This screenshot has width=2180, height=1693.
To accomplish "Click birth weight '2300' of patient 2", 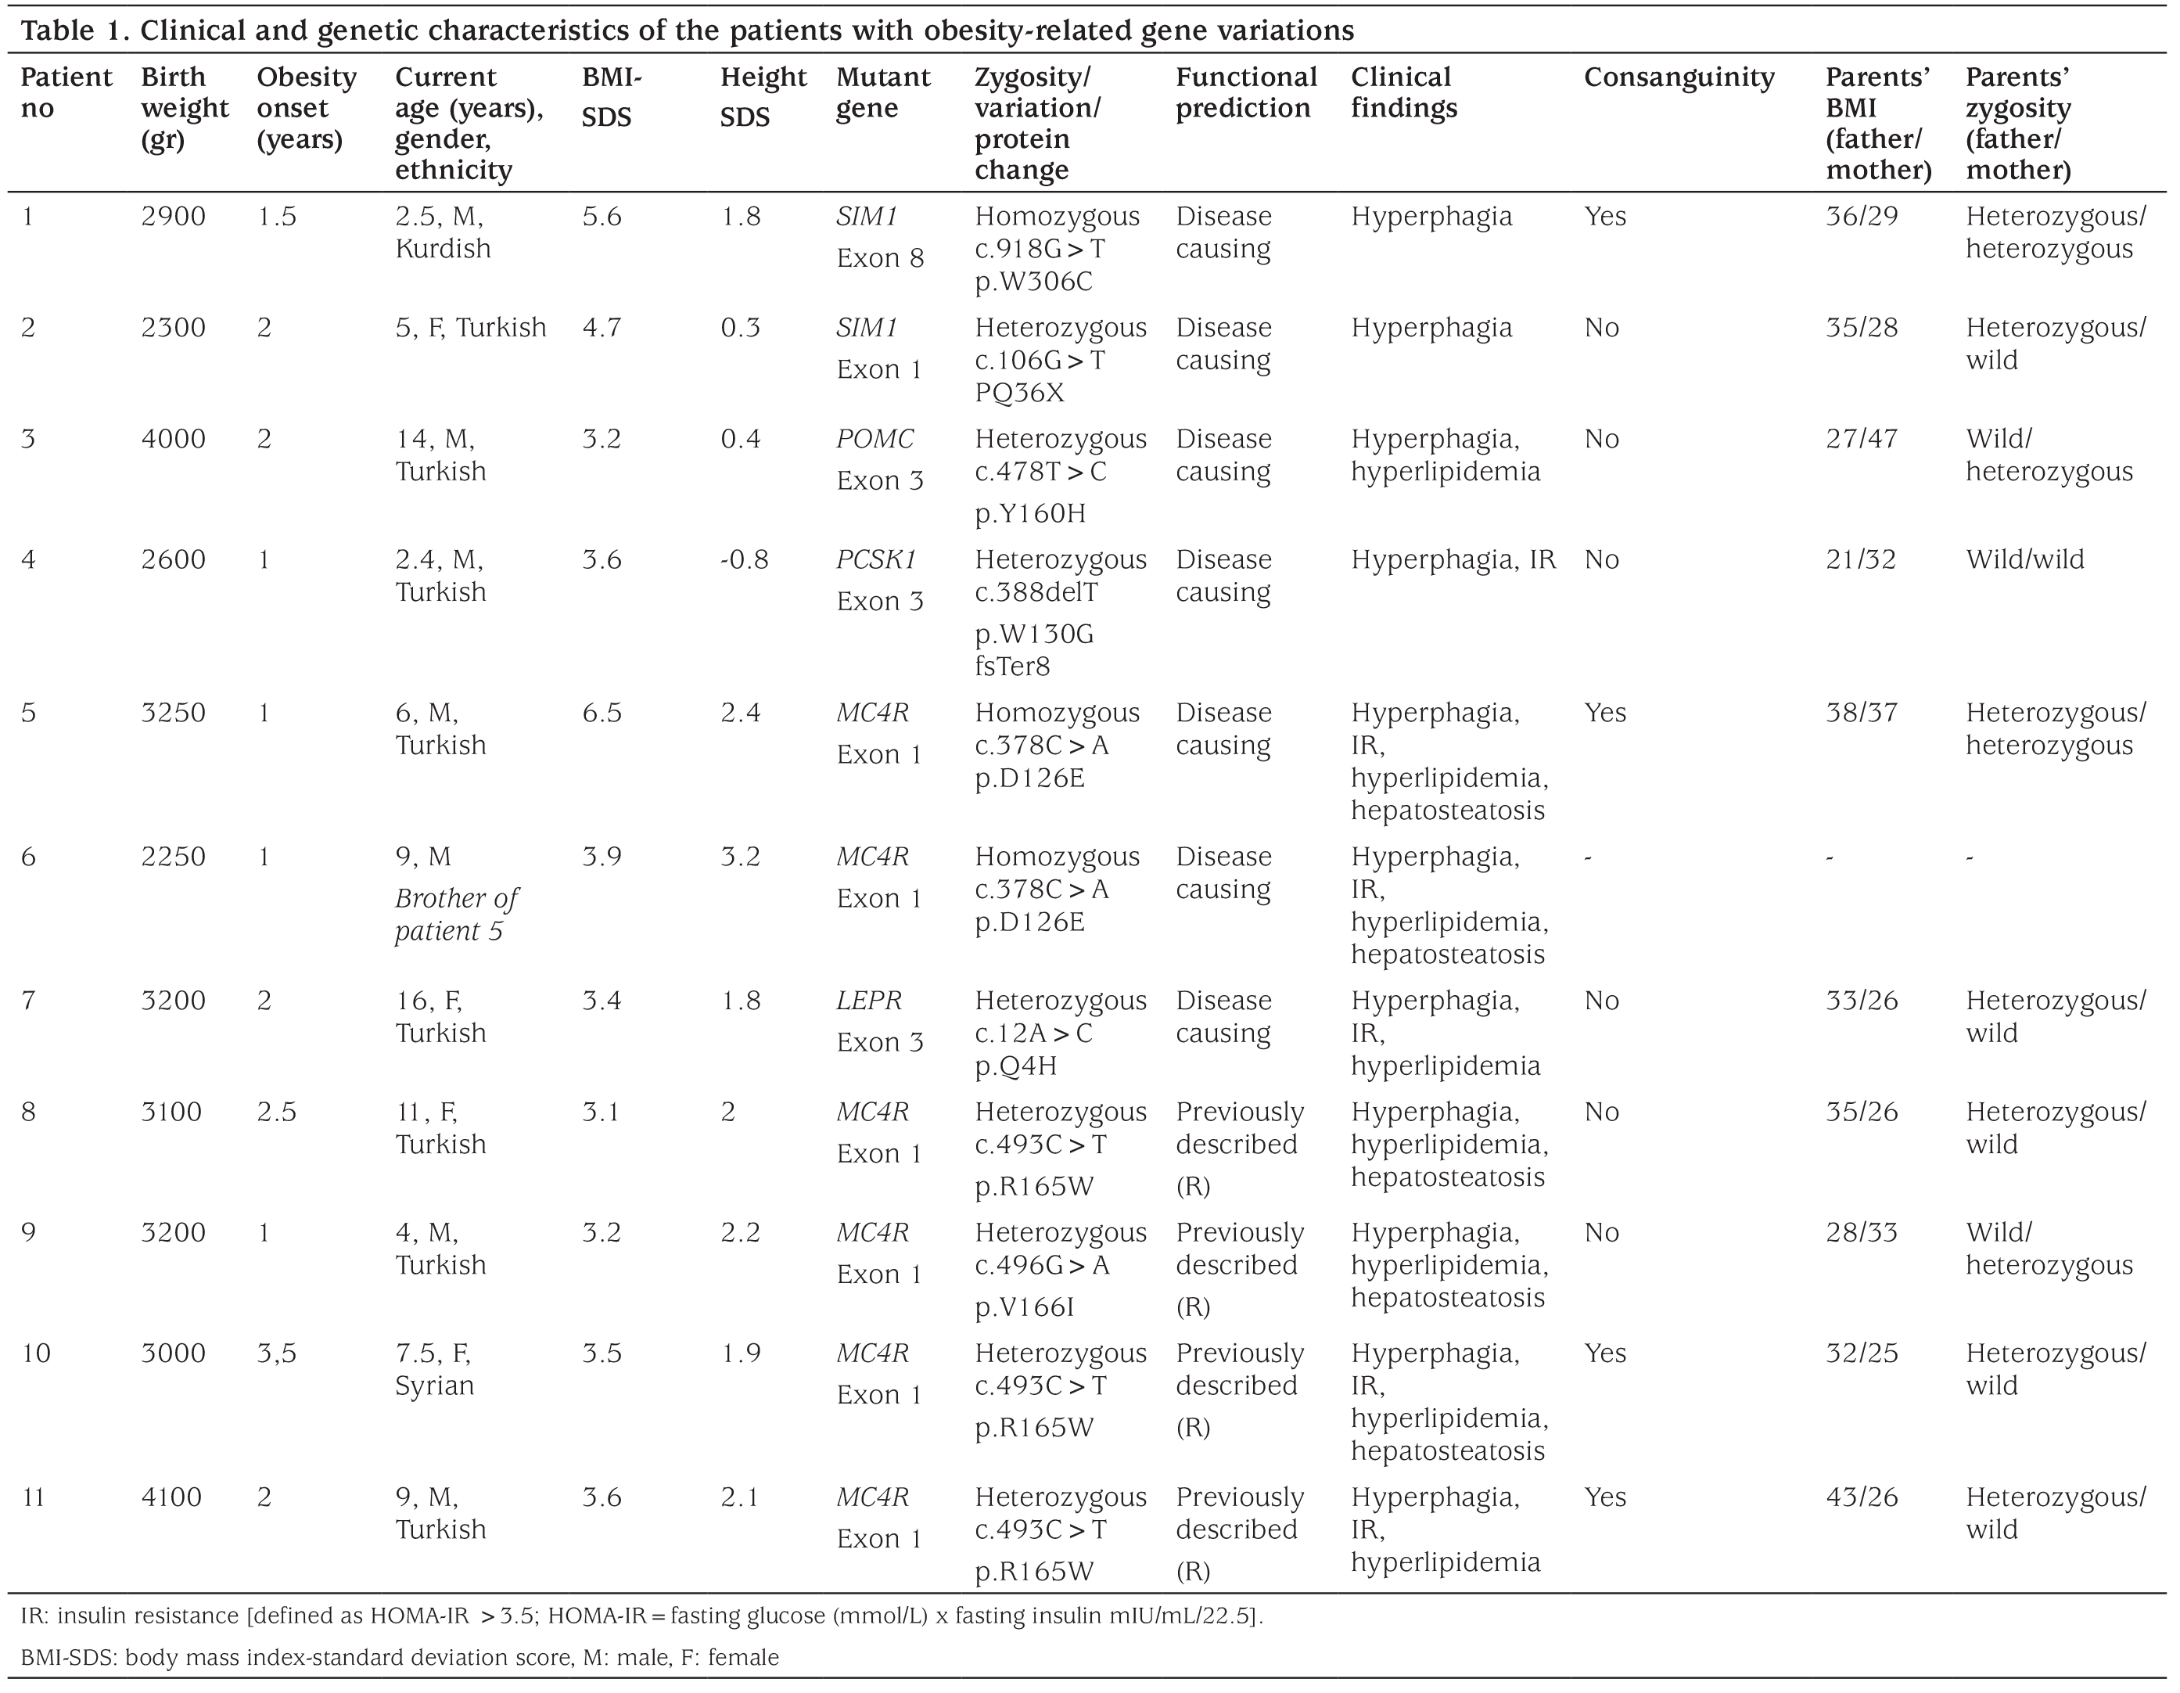I will click(173, 328).
